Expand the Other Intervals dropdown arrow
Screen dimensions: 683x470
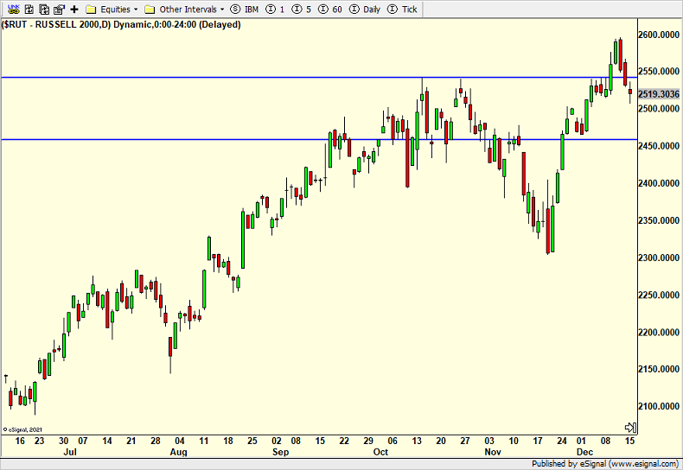(222, 10)
